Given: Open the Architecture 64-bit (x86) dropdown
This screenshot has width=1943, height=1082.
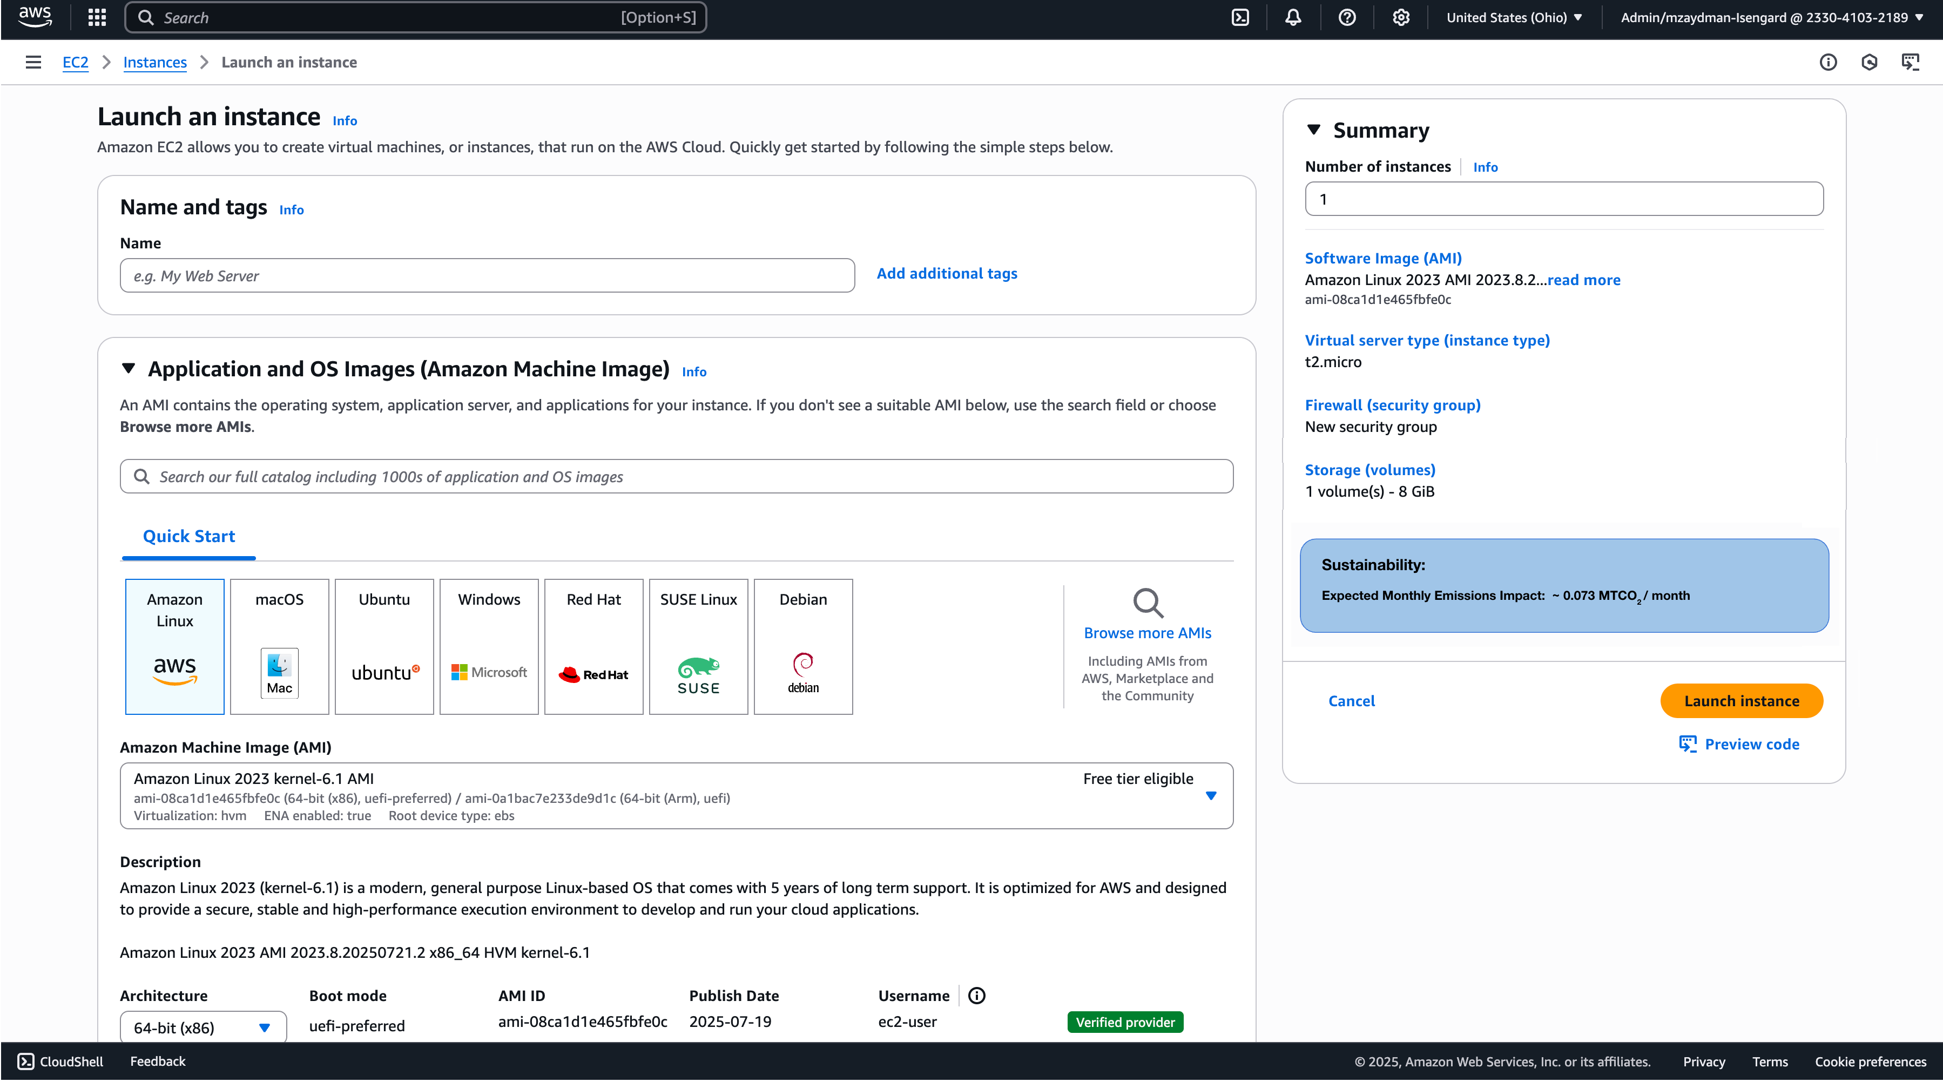Looking at the screenshot, I should point(203,1027).
